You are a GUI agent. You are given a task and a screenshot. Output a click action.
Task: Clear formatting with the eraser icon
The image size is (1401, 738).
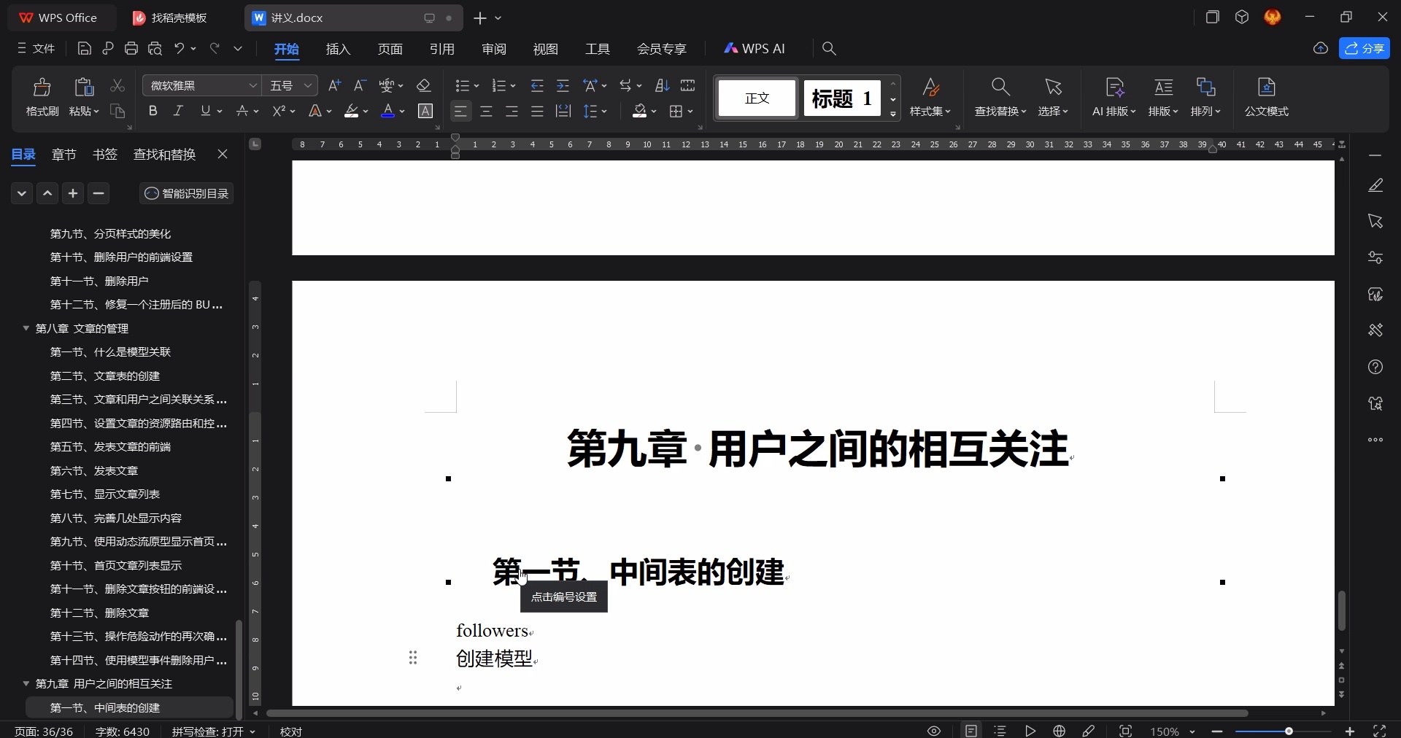click(x=425, y=85)
